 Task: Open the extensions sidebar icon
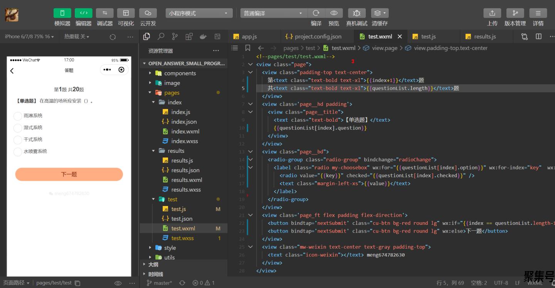(189, 37)
